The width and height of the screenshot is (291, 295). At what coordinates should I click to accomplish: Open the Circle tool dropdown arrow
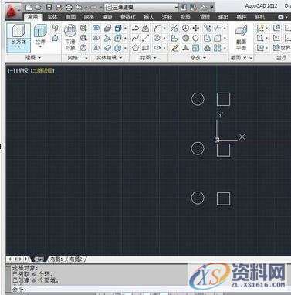click(x=164, y=38)
